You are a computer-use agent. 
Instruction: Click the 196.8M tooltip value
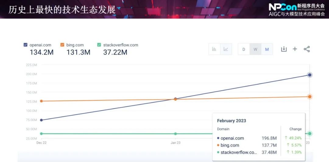(x=269, y=138)
